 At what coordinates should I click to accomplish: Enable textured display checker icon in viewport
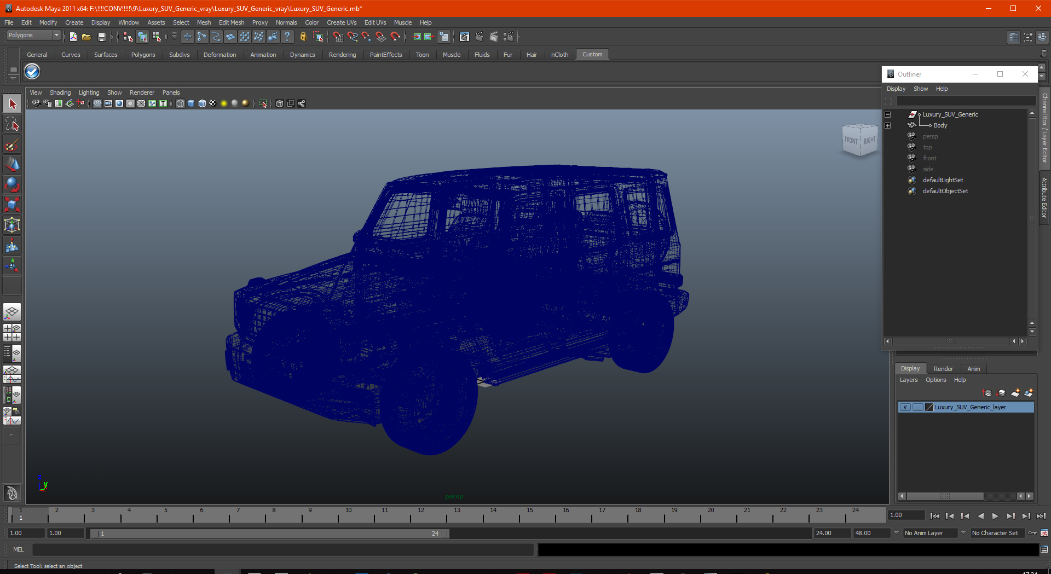(213, 103)
